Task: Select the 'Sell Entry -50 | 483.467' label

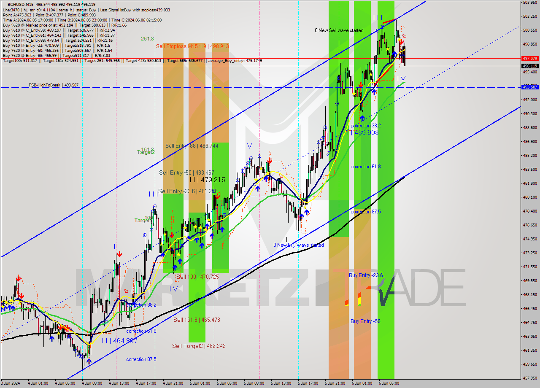Action: (x=186, y=172)
